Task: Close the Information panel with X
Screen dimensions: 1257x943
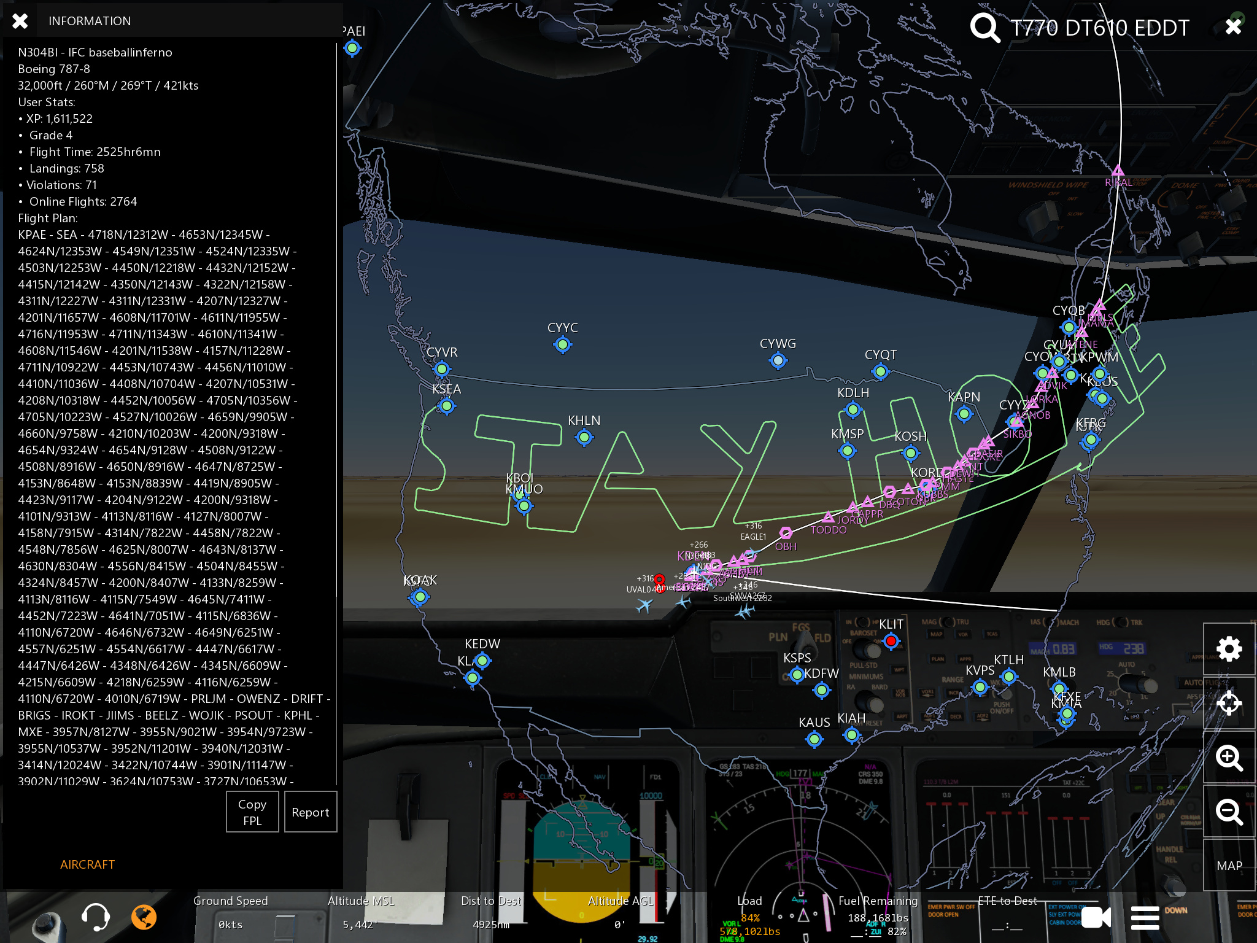Action: click(x=20, y=21)
